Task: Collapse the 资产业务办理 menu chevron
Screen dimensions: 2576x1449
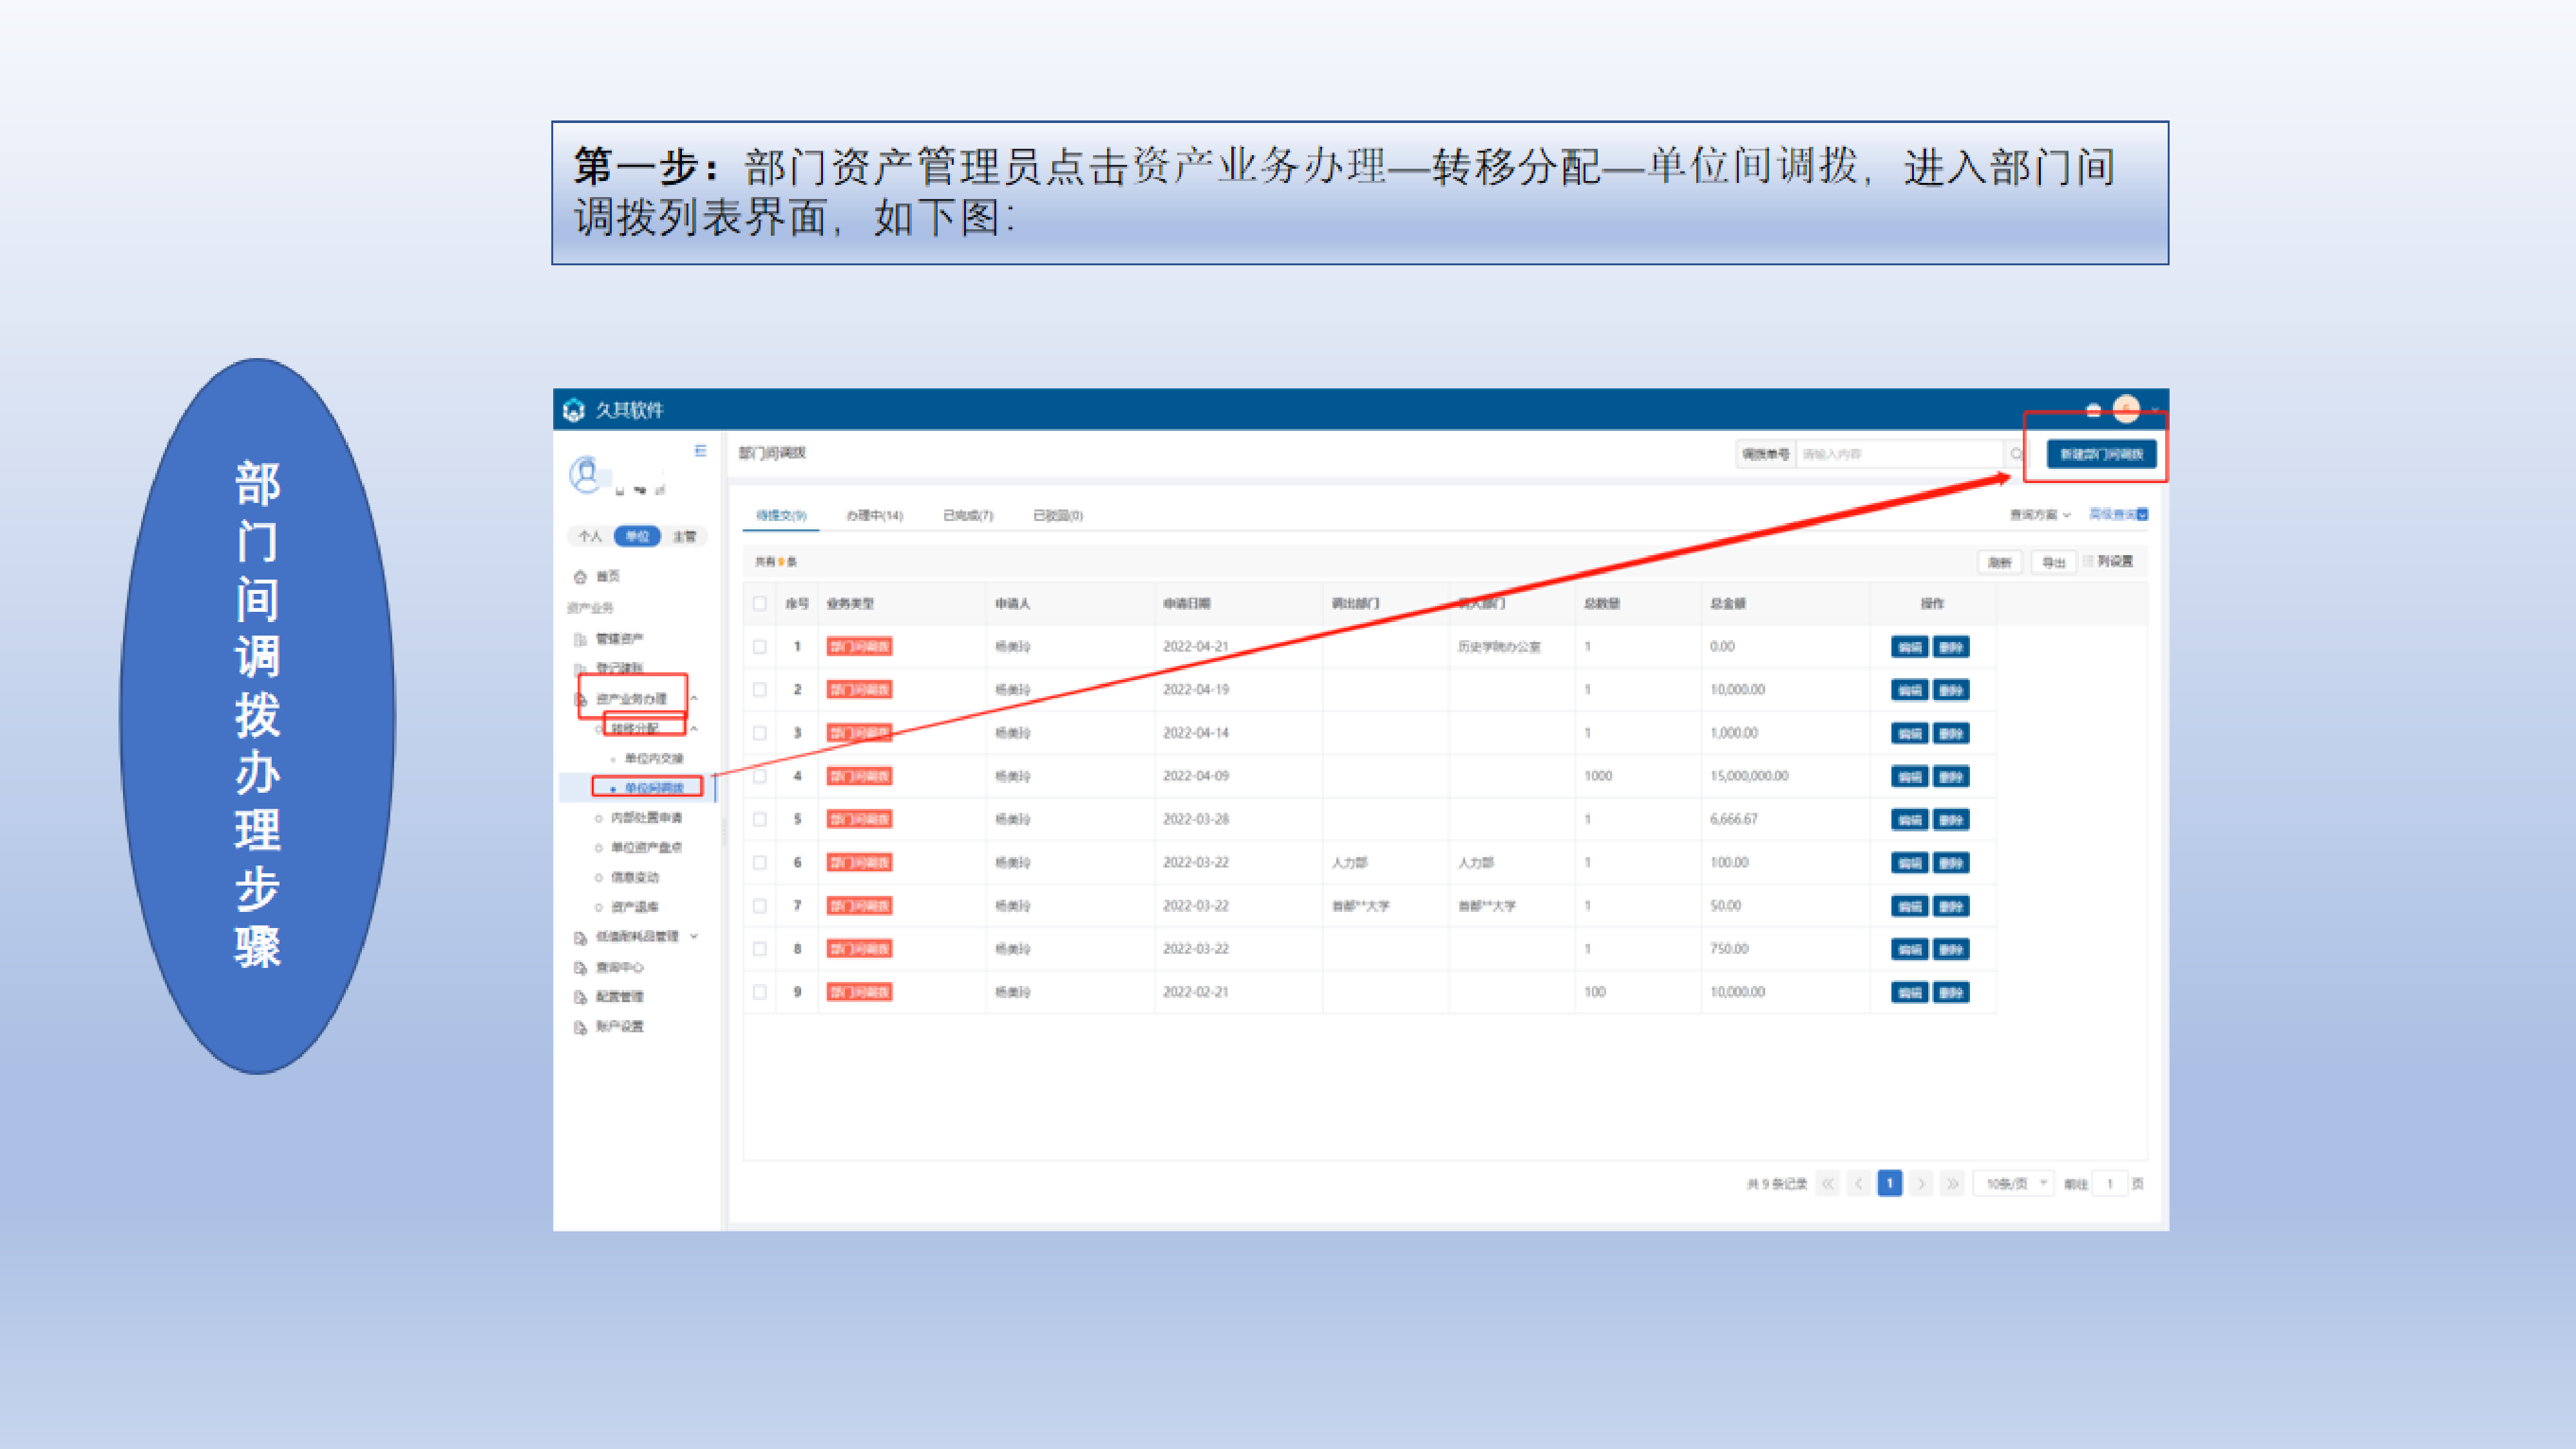Action: (x=694, y=698)
